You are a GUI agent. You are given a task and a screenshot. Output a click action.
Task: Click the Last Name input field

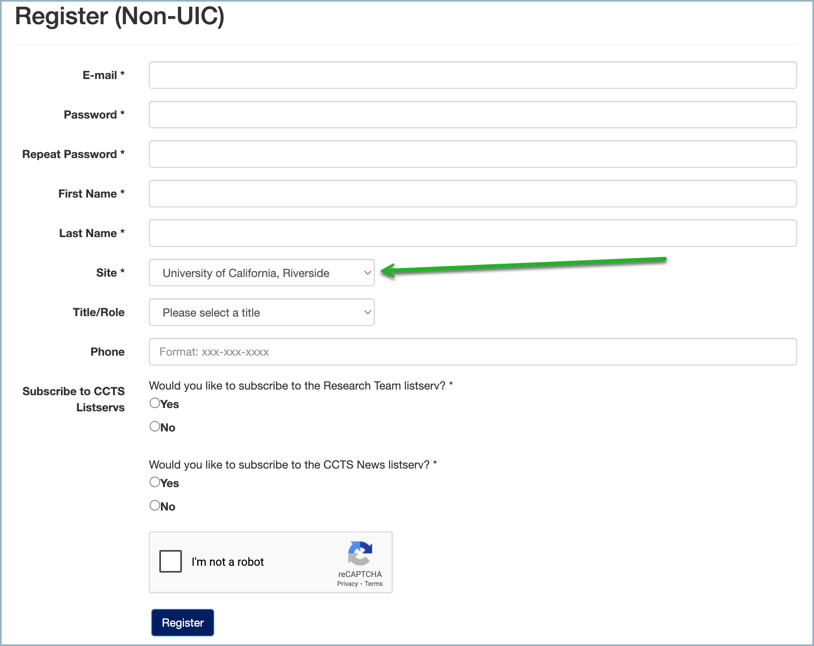coord(472,233)
